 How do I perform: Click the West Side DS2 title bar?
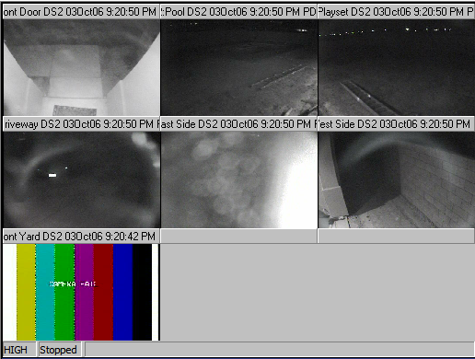397,124
